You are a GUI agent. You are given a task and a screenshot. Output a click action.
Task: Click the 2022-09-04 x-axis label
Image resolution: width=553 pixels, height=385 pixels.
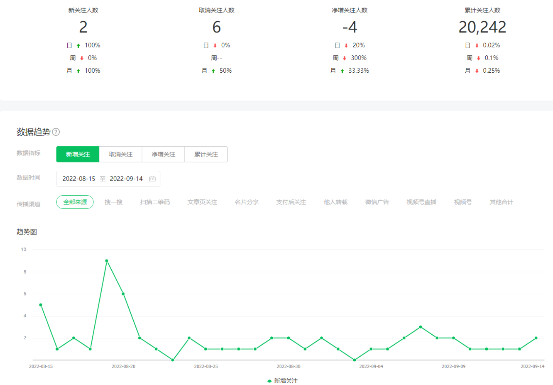[371, 366]
